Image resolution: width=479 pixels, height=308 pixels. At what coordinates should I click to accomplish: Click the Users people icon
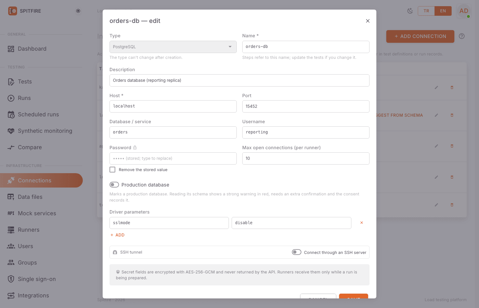coord(11,246)
